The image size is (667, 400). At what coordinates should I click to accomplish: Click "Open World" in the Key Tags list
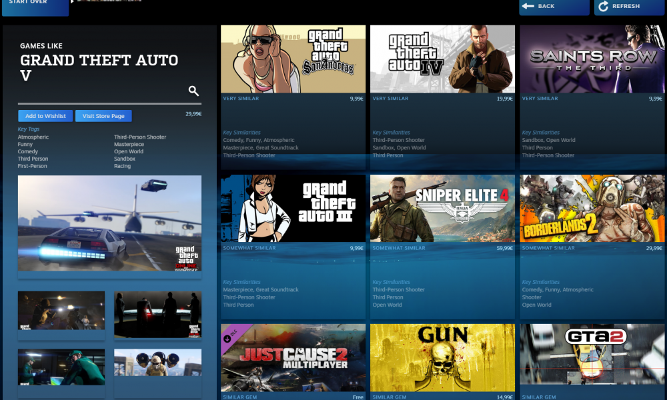(129, 151)
